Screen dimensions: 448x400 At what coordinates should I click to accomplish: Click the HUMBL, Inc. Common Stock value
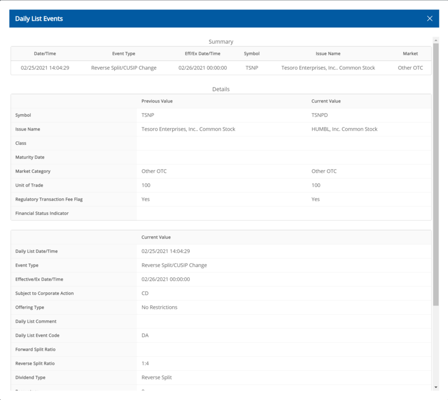[344, 129]
